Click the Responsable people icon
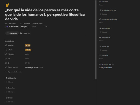The image size is (140, 105). pos(100,37)
